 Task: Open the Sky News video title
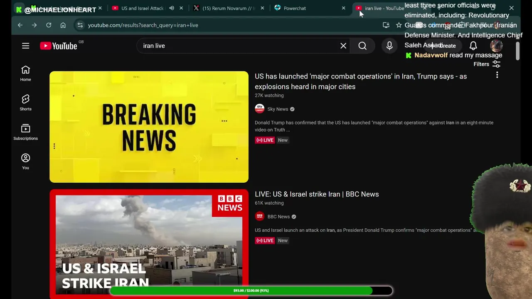pos(361,81)
